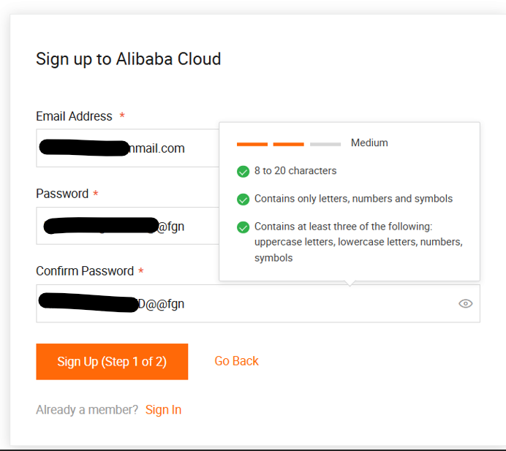
Task: Click the 'Confirm Password' field label
Action: tap(85, 271)
